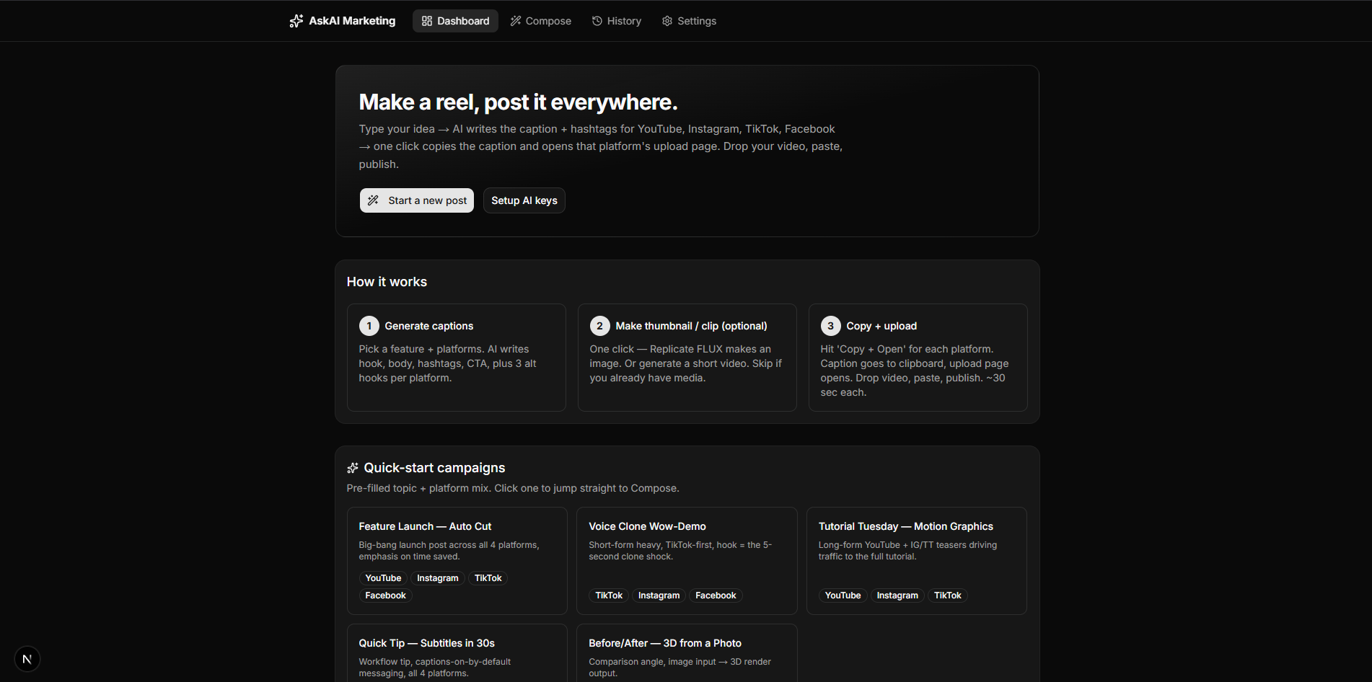1372x682 pixels.
Task: Click the step 2 number badge
Action: click(x=600, y=326)
